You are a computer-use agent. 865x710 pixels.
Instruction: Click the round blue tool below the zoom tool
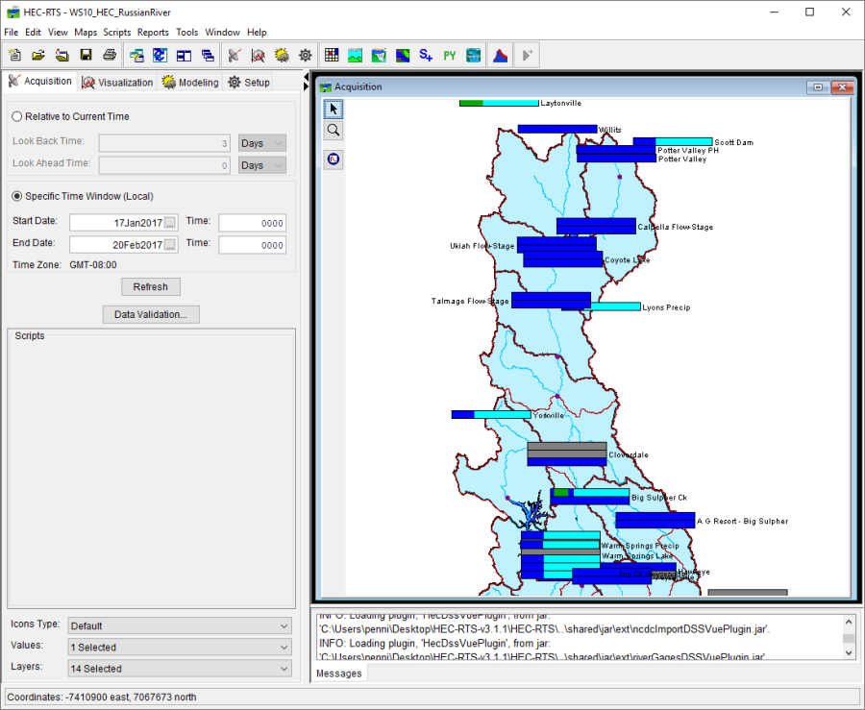click(334, 159)
